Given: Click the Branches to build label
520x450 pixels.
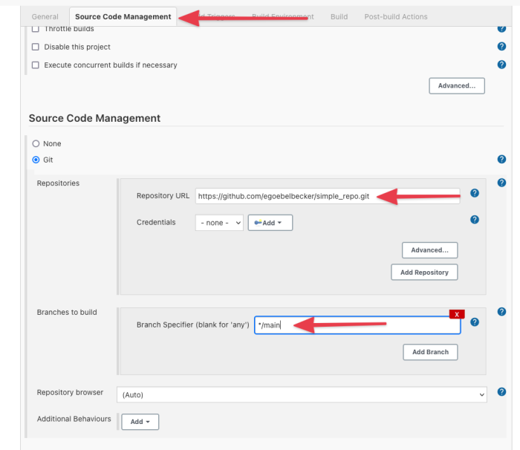Looking at the screenshot, I should point(67,312).
